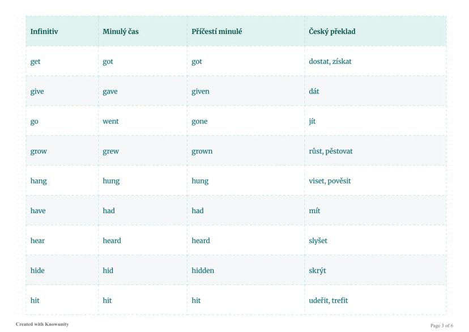Click the word "went"
This screenshot has height=332, width=469.
pos(110,121)
